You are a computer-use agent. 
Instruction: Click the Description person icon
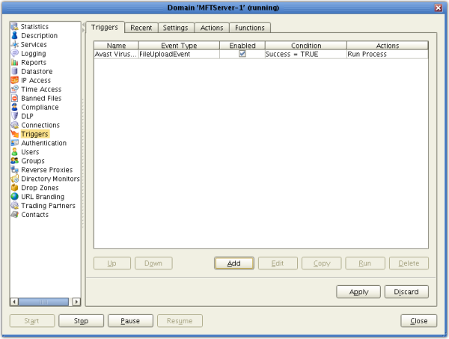coord(14,35)
